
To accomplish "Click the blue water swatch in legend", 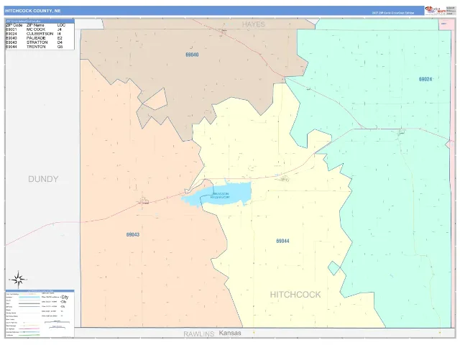I will 29,297.
